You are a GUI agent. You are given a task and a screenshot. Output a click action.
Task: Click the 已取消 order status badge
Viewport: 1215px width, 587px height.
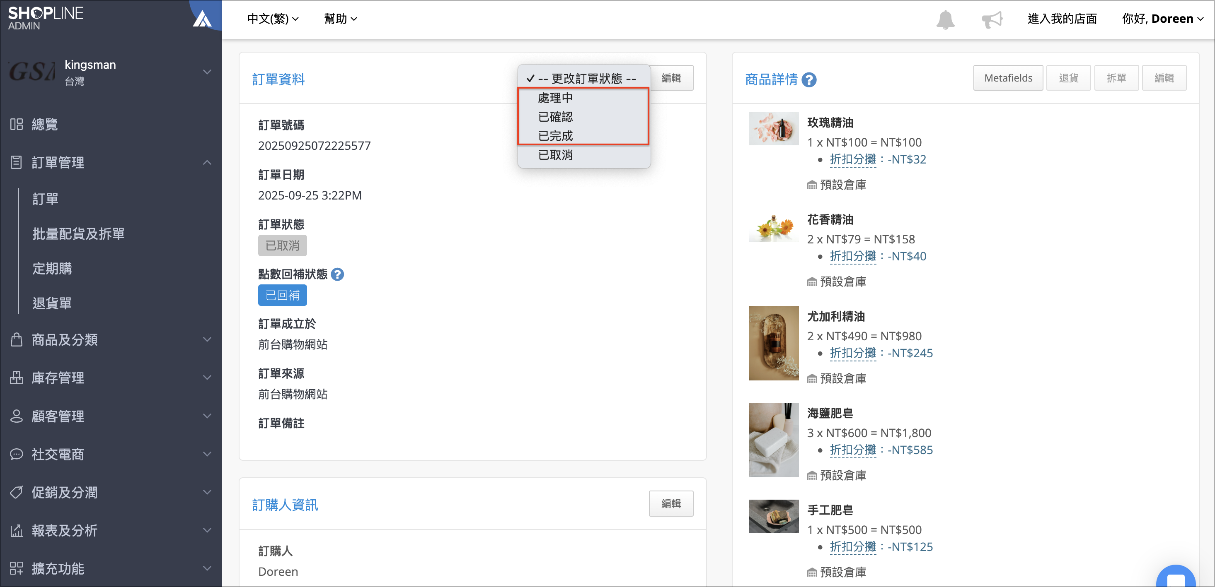coord(283,245)
